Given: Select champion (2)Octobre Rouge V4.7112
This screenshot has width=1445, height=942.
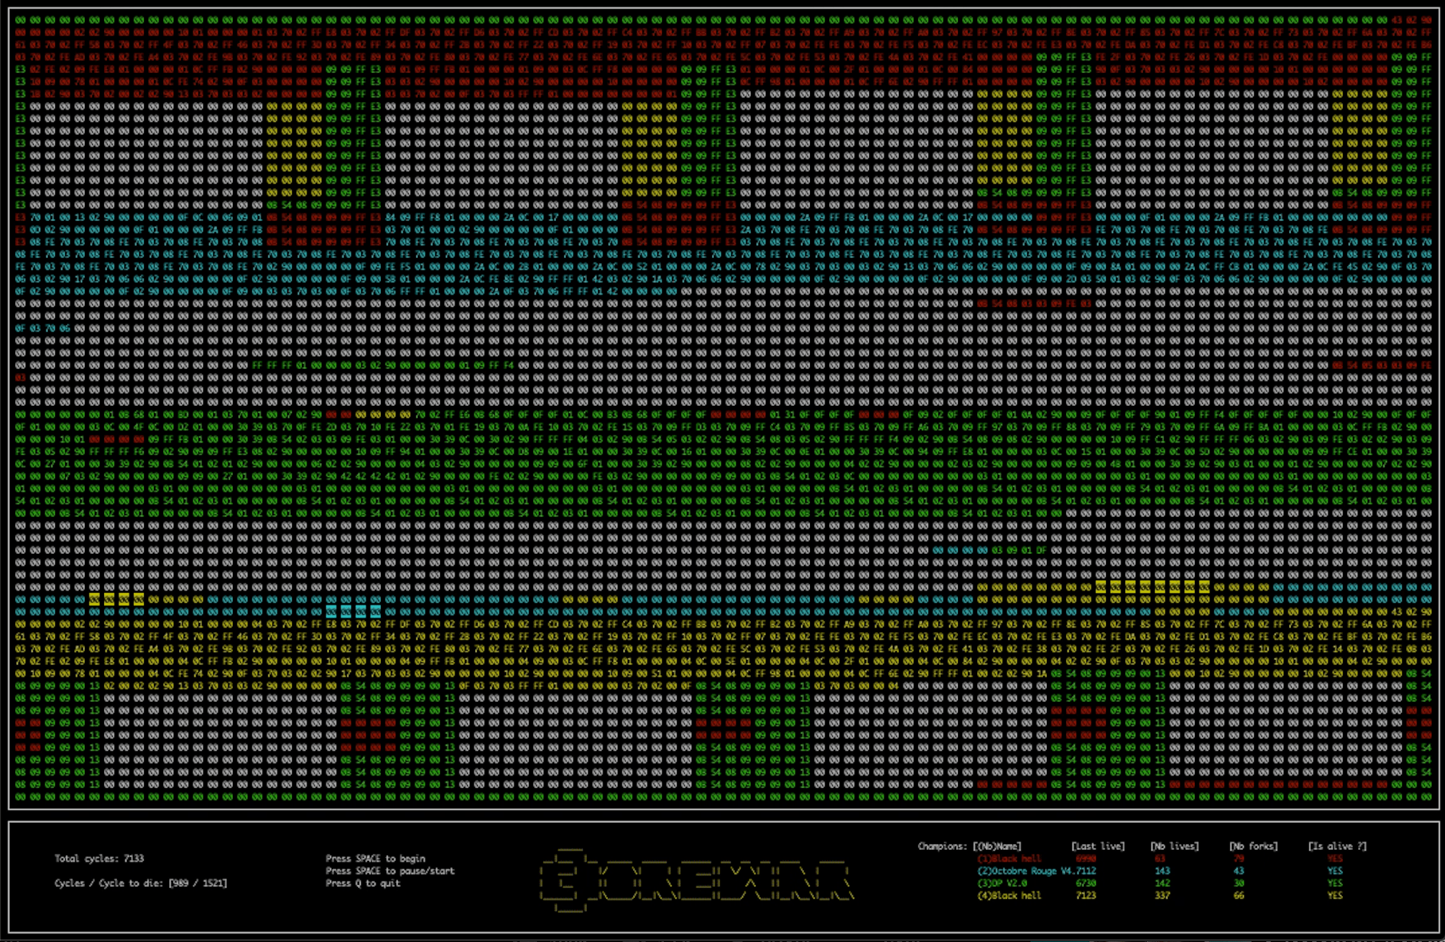Looking at the screenshot, I should coord(1036,871).
